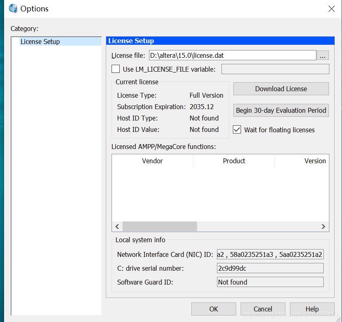The width and height of the screenshot is (342, 322).
Task: Click the Network Interface Card ID field
Action: [270, 254]
